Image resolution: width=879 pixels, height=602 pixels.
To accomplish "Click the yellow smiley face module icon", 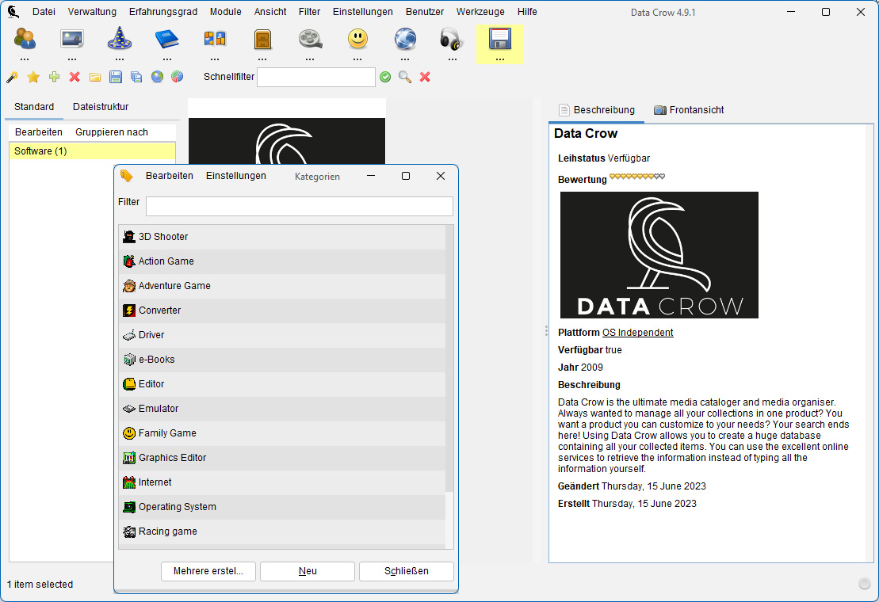I will 357,39.
